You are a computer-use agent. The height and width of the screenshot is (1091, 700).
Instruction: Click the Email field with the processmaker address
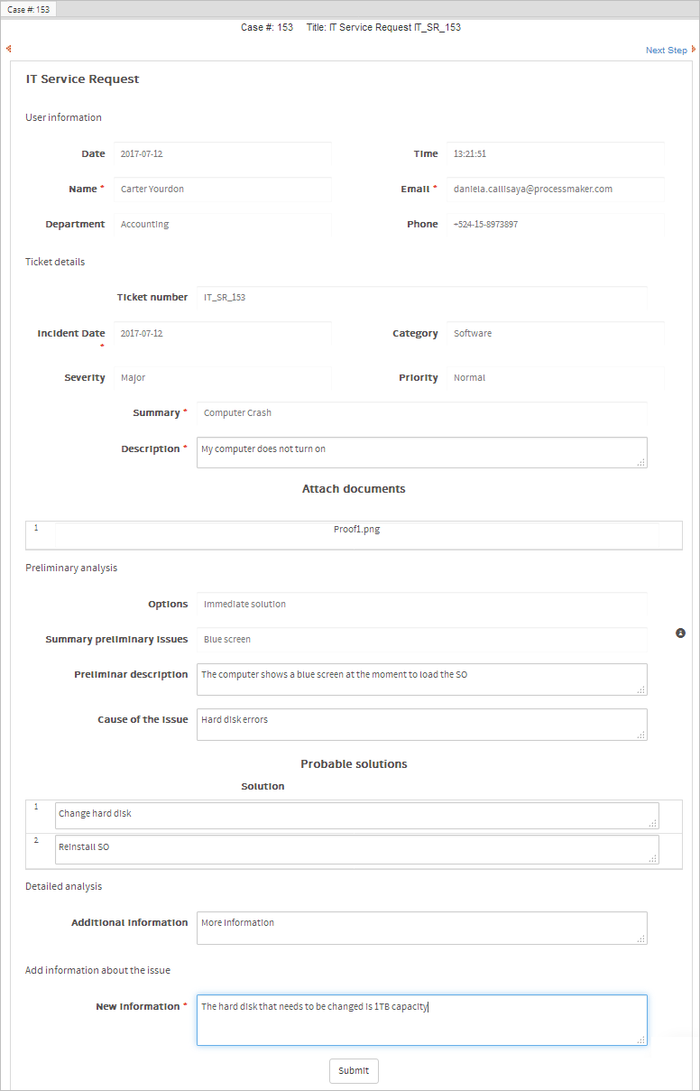[556, 190]
